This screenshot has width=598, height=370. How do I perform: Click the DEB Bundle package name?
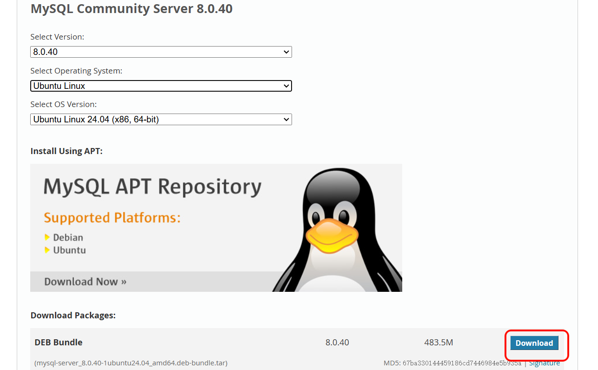pos(59,343)
